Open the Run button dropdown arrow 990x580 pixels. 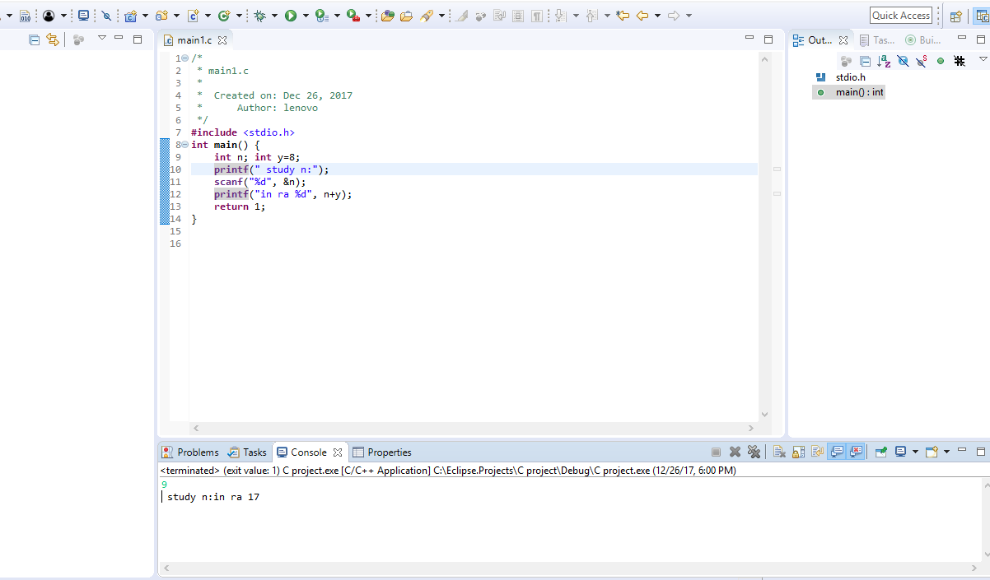point(306,14)
